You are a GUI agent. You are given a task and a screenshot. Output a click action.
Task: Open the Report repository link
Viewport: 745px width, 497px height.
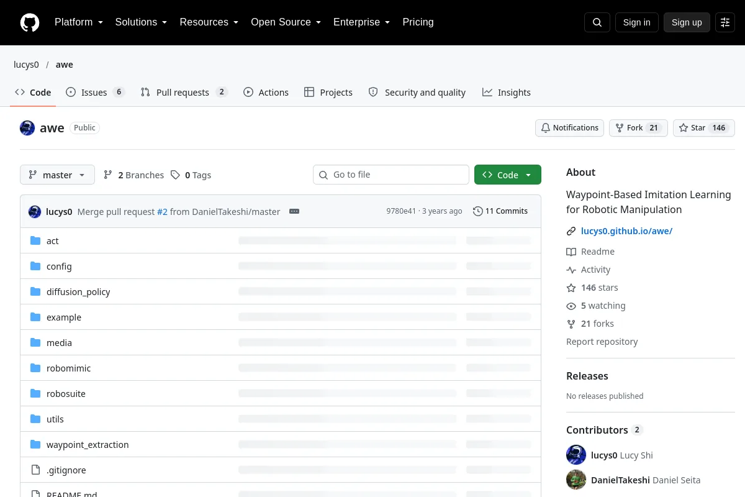pos(602,342)
